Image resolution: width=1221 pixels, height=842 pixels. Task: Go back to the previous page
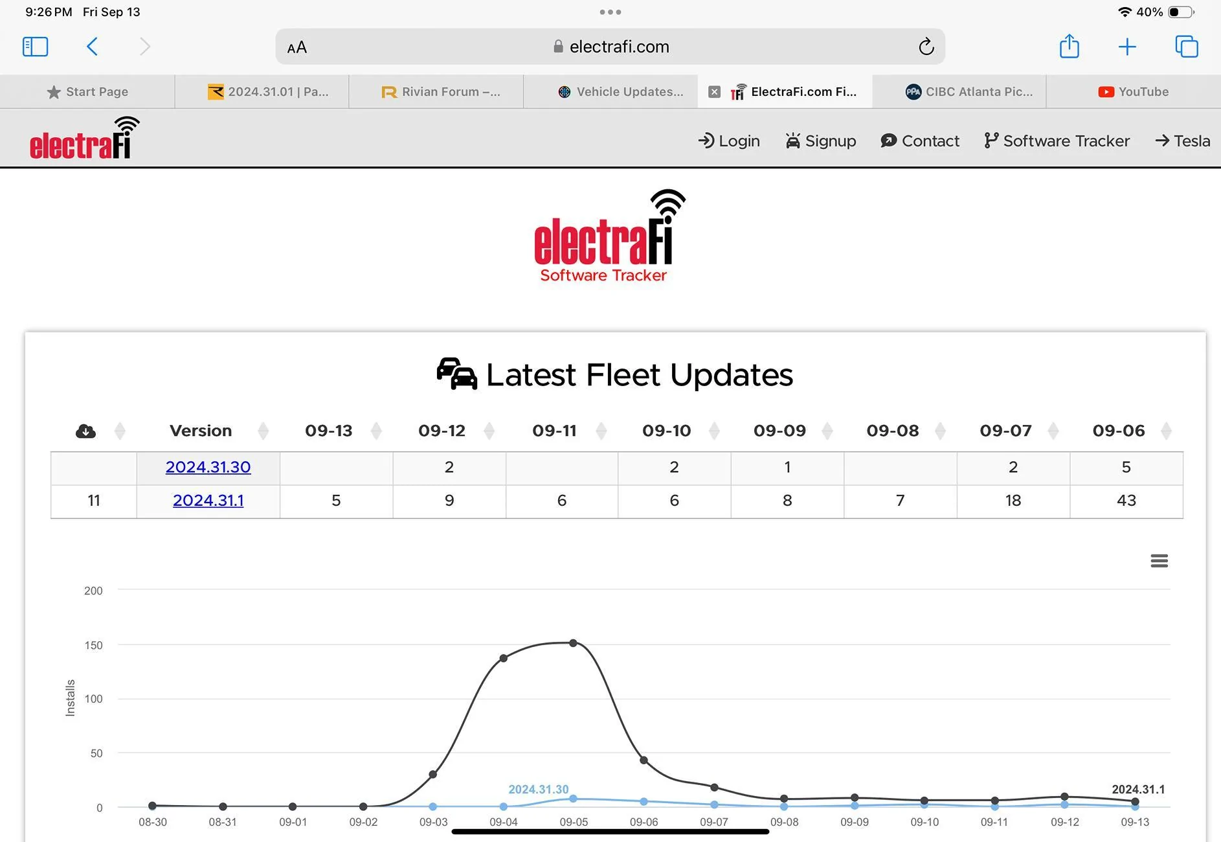point(92,47)
